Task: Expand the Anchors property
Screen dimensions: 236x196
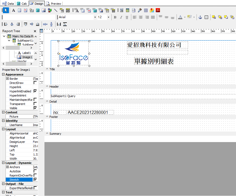Action: [x=8, y=167]
